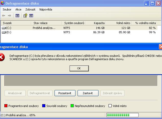This screenshot has height=119, width=162.
Task: Click status bar text 'Probíhá analýza... 65%'
Action: click(x=18, y=115)
